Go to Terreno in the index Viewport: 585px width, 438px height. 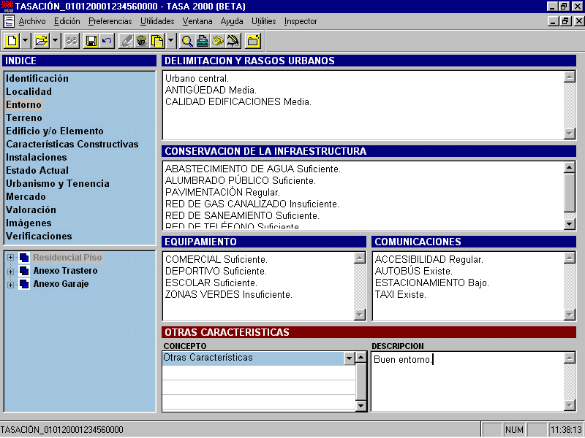click(24, 118)
